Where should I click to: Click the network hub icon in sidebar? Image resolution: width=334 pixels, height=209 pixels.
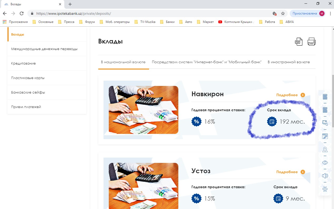[325, 189]
